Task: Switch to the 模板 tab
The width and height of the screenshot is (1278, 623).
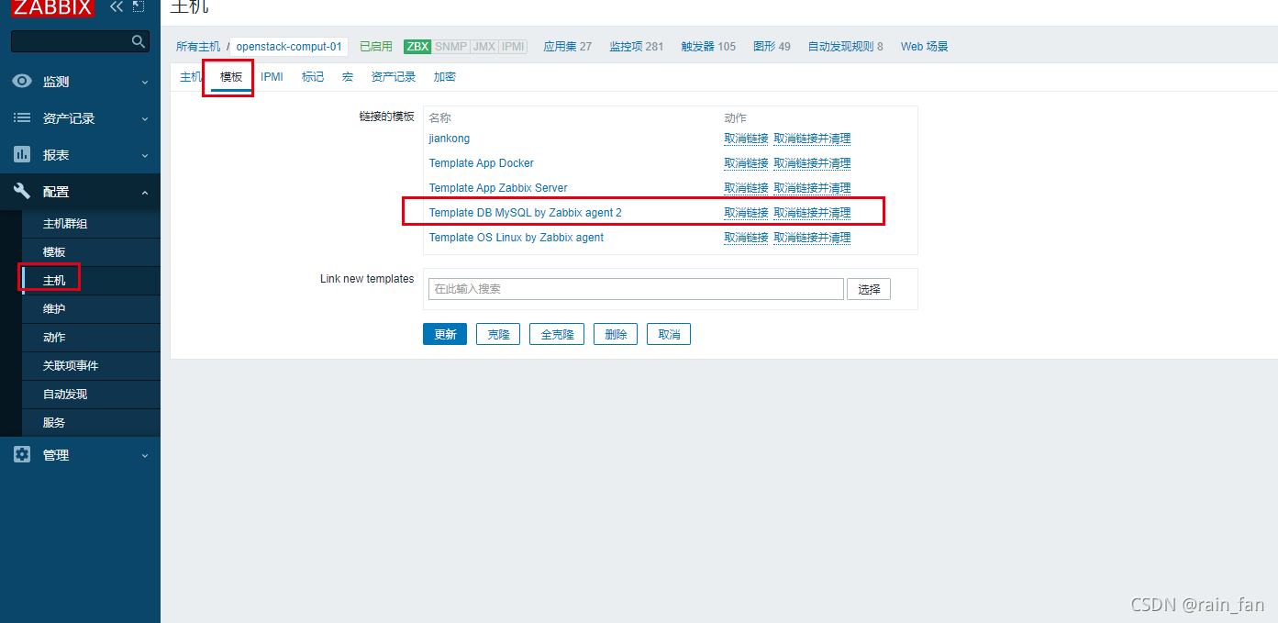Action: point(231,77)
